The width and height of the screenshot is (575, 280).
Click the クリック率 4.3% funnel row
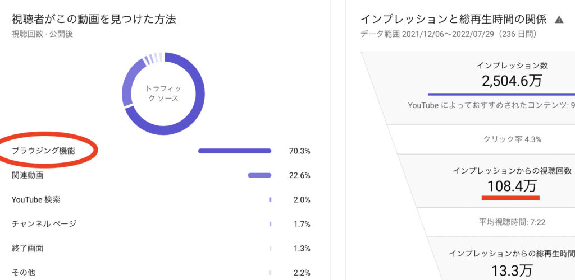(512, 139)
